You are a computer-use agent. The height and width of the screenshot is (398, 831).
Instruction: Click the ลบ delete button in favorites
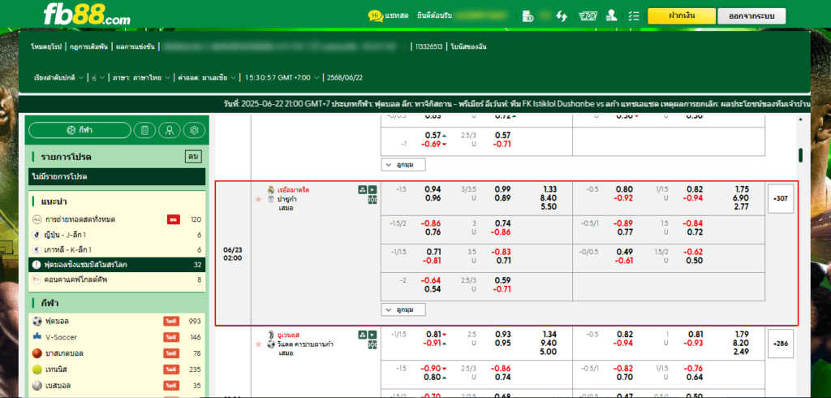click(x=193, y=157)
